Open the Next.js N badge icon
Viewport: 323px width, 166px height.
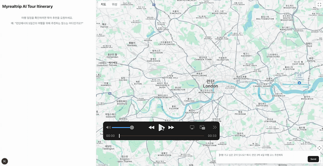pos(4,161)
